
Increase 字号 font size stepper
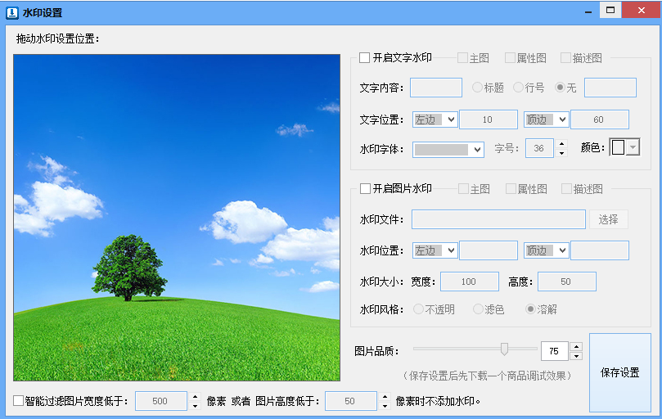561,143
